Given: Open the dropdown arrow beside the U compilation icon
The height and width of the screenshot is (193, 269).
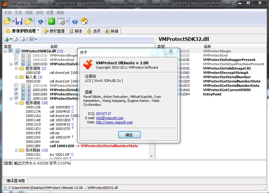Looking at the screenshot, I should point(36,39).
